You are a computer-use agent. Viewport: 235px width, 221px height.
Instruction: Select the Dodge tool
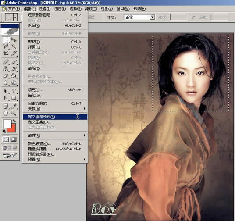14,82
